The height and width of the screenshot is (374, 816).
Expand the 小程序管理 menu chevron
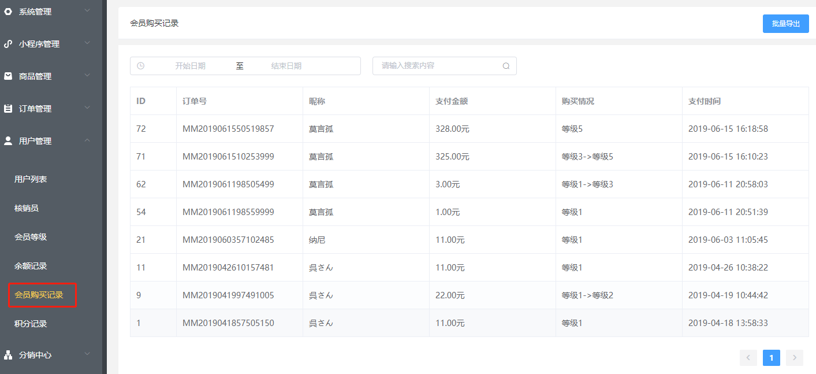tap(87, 43)
